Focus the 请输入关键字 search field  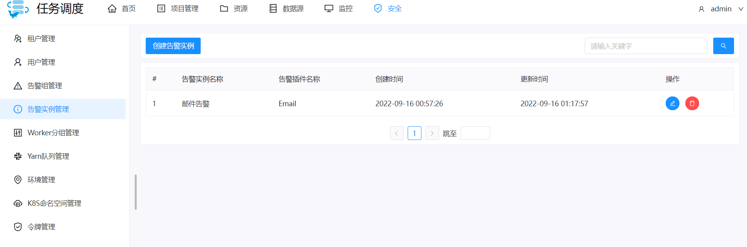point(646,46)
